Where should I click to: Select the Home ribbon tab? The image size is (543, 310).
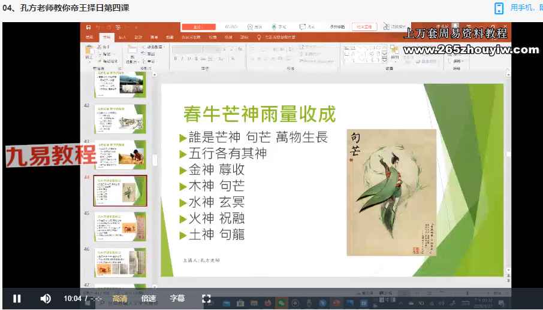pyautogui.click(x=106, y=37)
